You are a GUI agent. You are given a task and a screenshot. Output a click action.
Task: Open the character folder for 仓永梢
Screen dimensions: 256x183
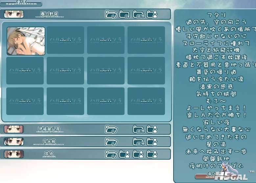coord(152,142)
